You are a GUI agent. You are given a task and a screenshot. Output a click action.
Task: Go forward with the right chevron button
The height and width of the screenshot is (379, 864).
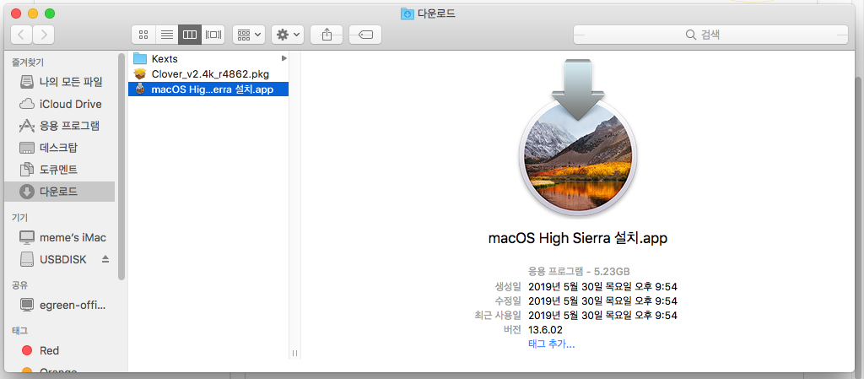click(44, 35)
